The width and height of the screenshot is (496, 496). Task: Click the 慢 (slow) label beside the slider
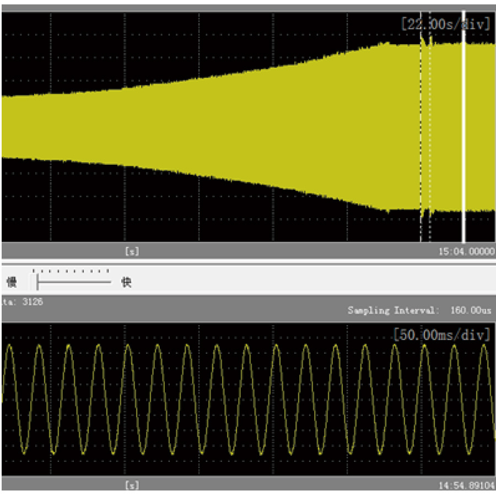(x=11, y=283)
